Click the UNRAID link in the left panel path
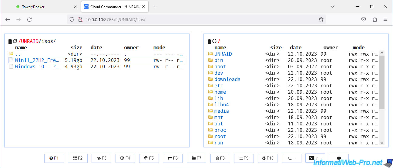393x168 pixels. coord(29,41)
